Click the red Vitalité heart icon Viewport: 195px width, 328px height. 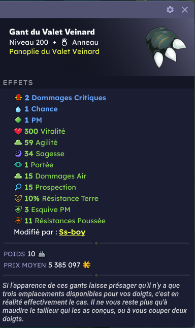coord(18,131)
